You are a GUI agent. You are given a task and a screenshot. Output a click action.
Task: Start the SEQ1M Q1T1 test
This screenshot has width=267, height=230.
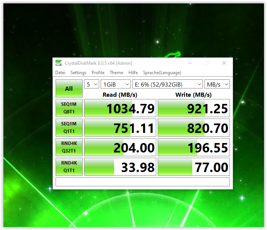point(69,128)
